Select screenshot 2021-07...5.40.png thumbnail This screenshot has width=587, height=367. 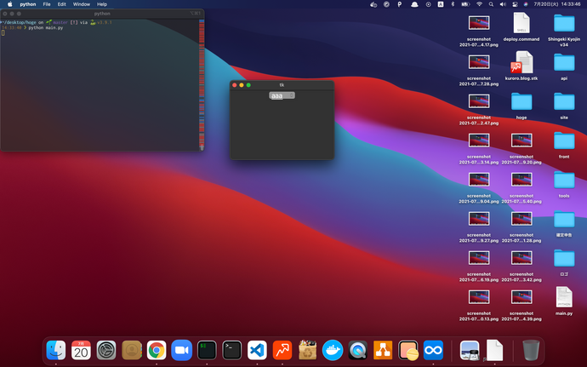(521, 180)
